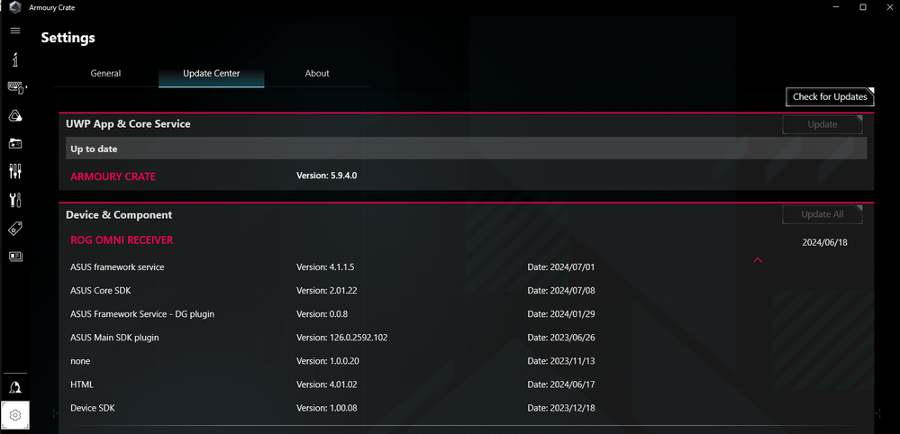The height and width of the screenshot is (434, 900).
Task: Select the Update Center tab
Action: point(211,74)
